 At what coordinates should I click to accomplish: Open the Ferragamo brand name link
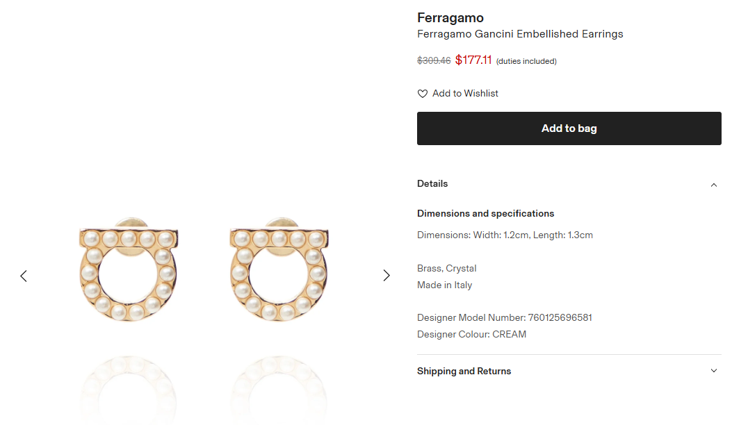tap(450, 18)
